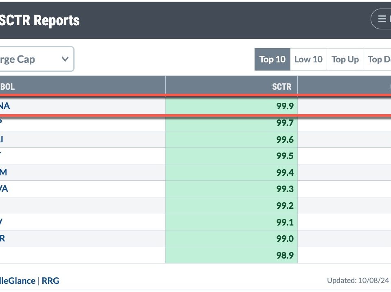This screenshot has width=391, height=292.
Task: Expand the Large Cap dropdown chevron
Action: [x=65, y=59]
